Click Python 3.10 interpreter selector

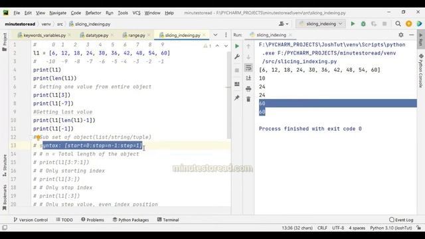391,228
